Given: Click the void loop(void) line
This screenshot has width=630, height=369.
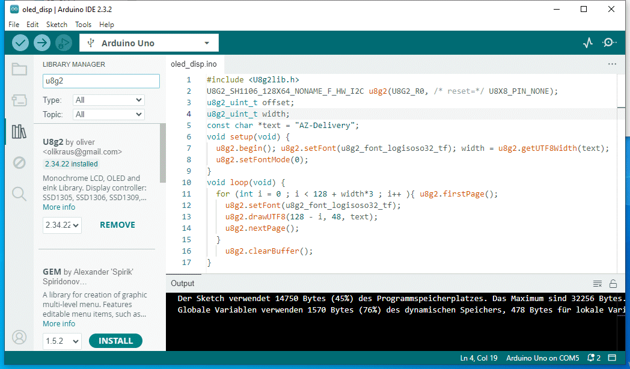Looking at the screenshot, I should (x=246, y=183).
